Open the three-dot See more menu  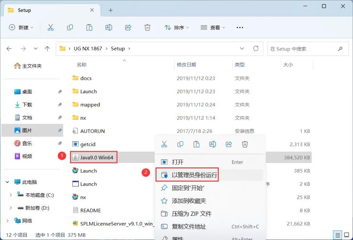click(240, 27)
